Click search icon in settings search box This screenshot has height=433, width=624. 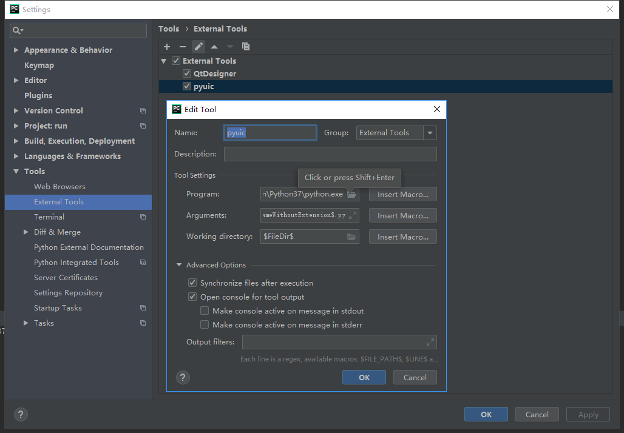point(18,30)
